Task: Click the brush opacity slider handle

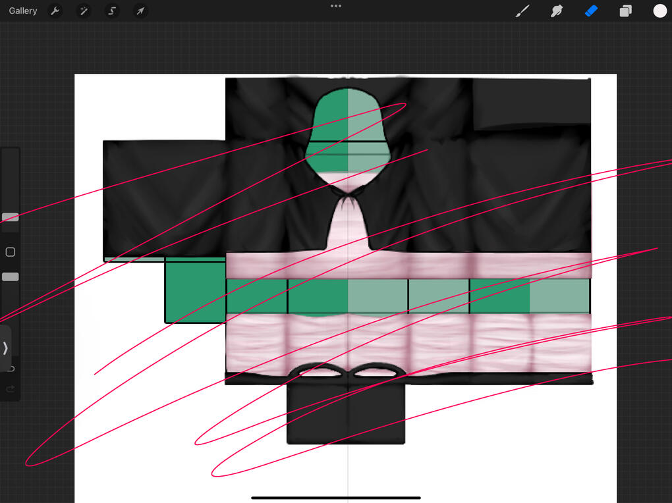Action: coord(10,277)
